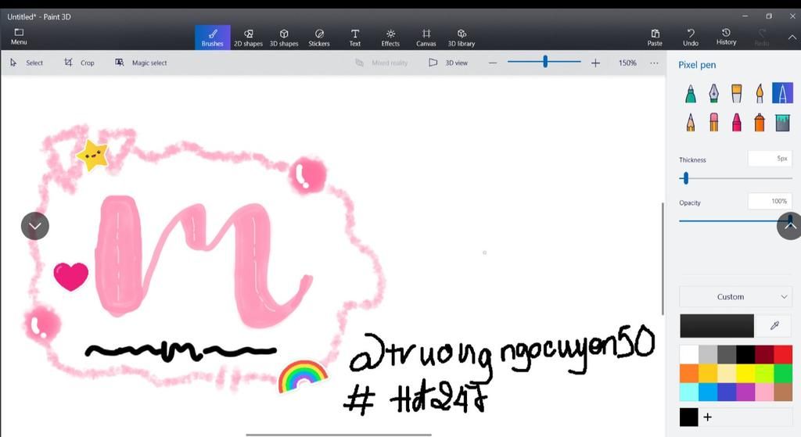The width and height of the screenshot is (801, 437).
Task: Add a new custom color with plus
Action: (707, 417)
